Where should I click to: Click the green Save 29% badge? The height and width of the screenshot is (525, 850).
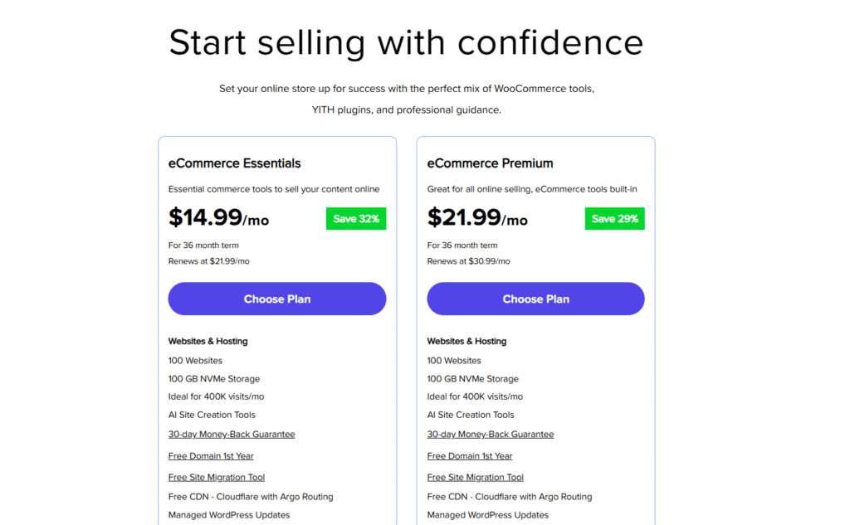[615, 219]
